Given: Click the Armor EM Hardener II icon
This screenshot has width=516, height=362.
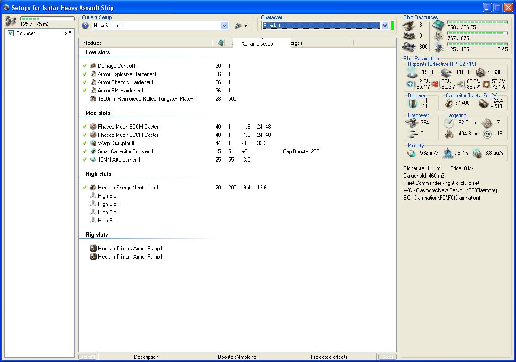Looking at the screenshot, I should [93, 90].
